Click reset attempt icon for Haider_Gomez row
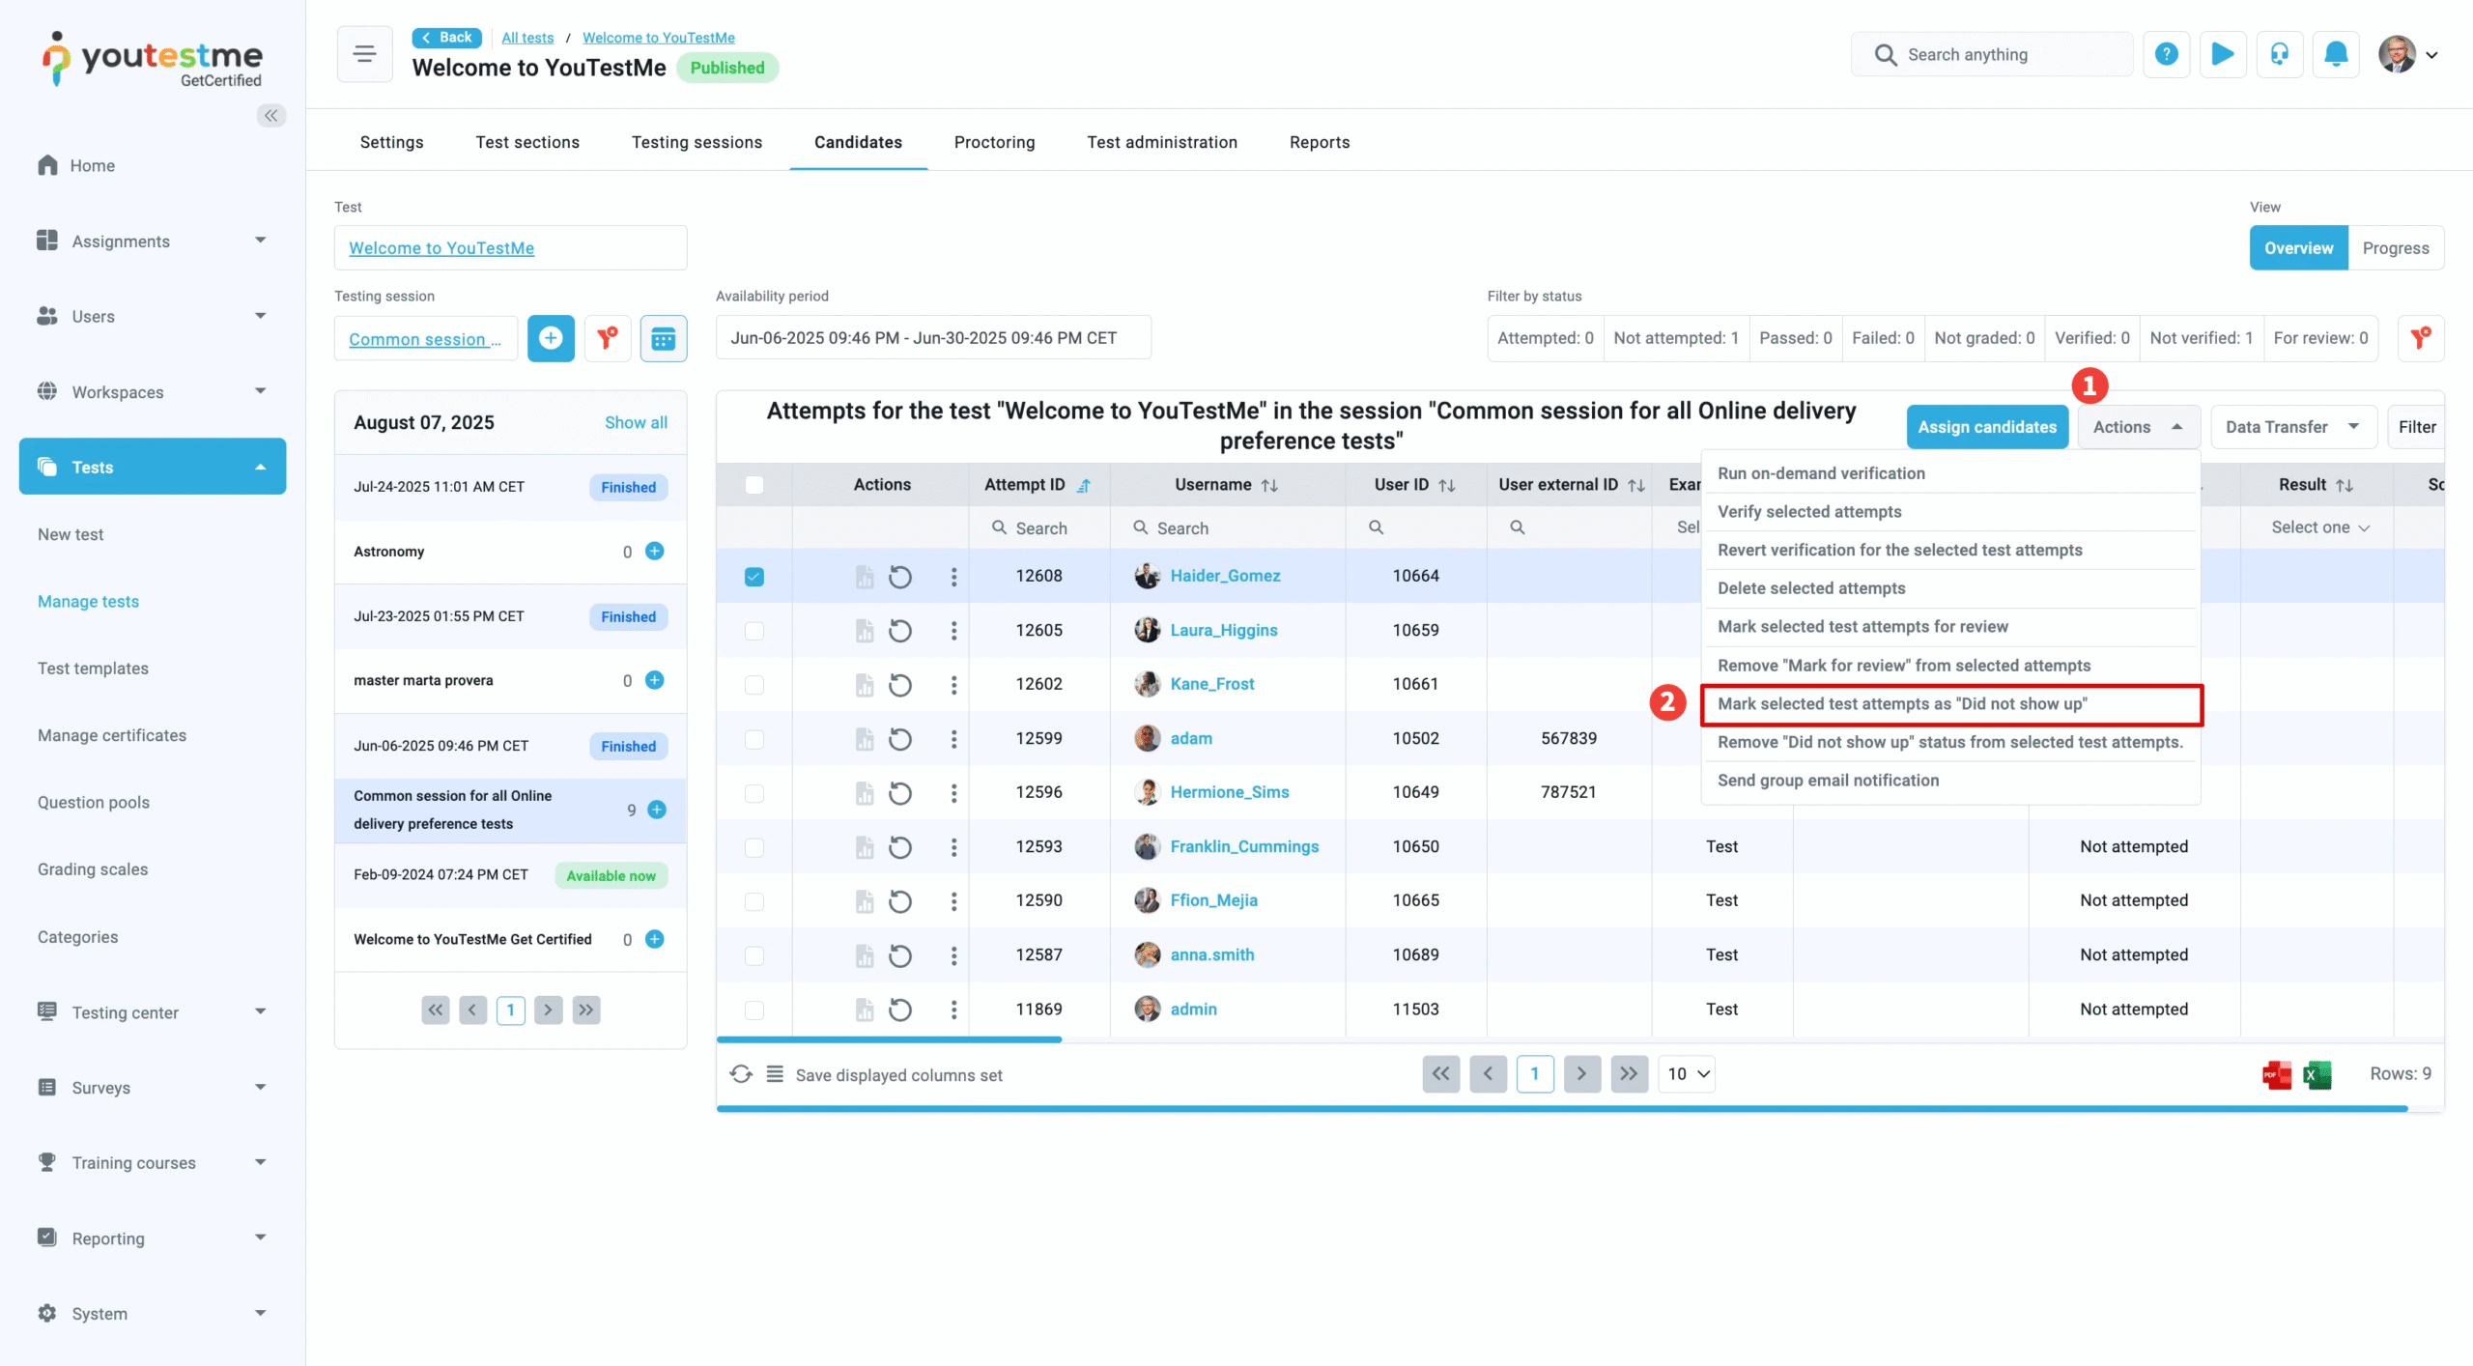The image size is (2473, 1366). 900,577
